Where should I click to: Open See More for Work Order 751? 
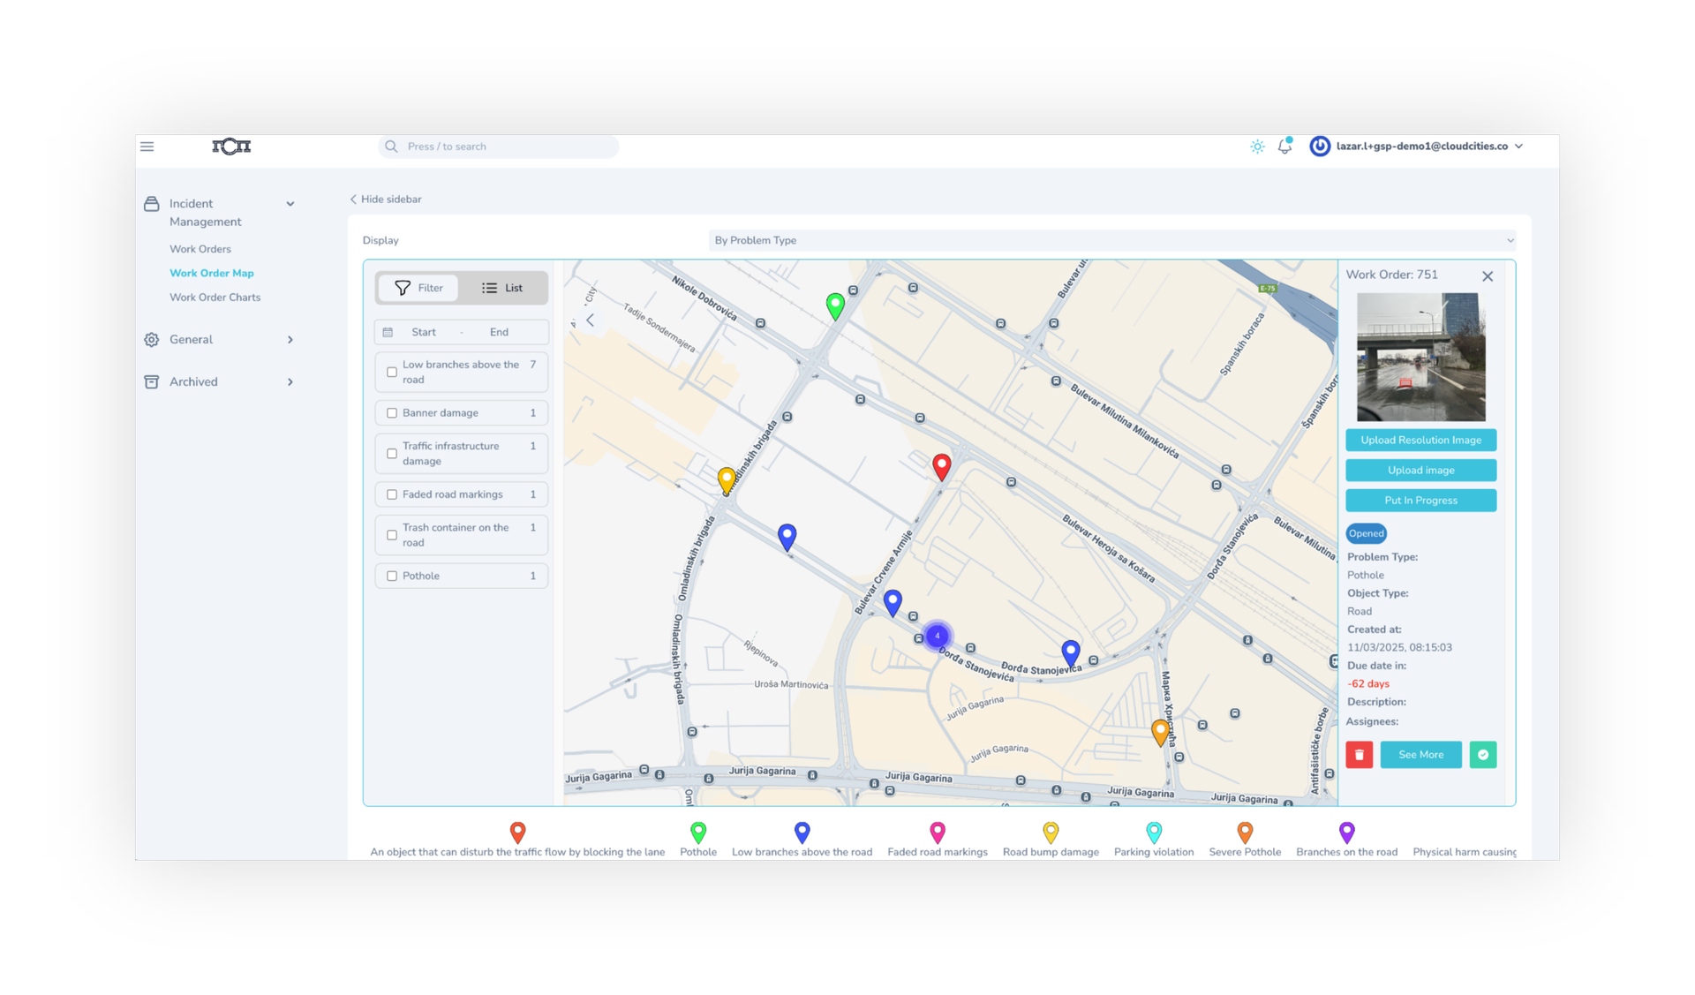click(1420, 755)
